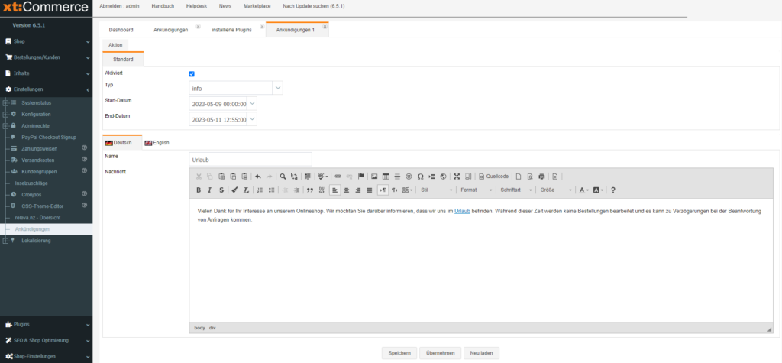Maximize the editor with fullscreen icon

pos(457,176)
